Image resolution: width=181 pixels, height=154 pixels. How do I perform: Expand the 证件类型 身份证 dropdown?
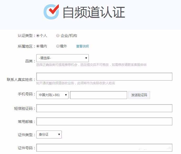tap(49, 135)
